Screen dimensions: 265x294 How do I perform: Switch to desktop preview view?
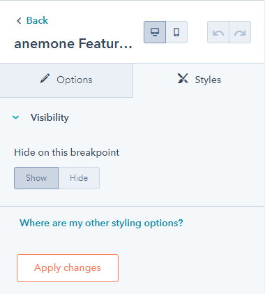tap(155, 32)
